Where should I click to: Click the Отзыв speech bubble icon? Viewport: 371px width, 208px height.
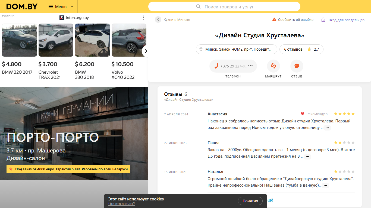pyautogui.click(x=297, y=66)
